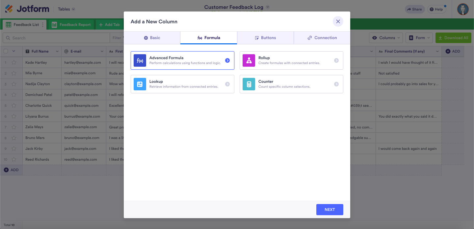Expand the Customer Feedback Log title menu

[268, 7]
